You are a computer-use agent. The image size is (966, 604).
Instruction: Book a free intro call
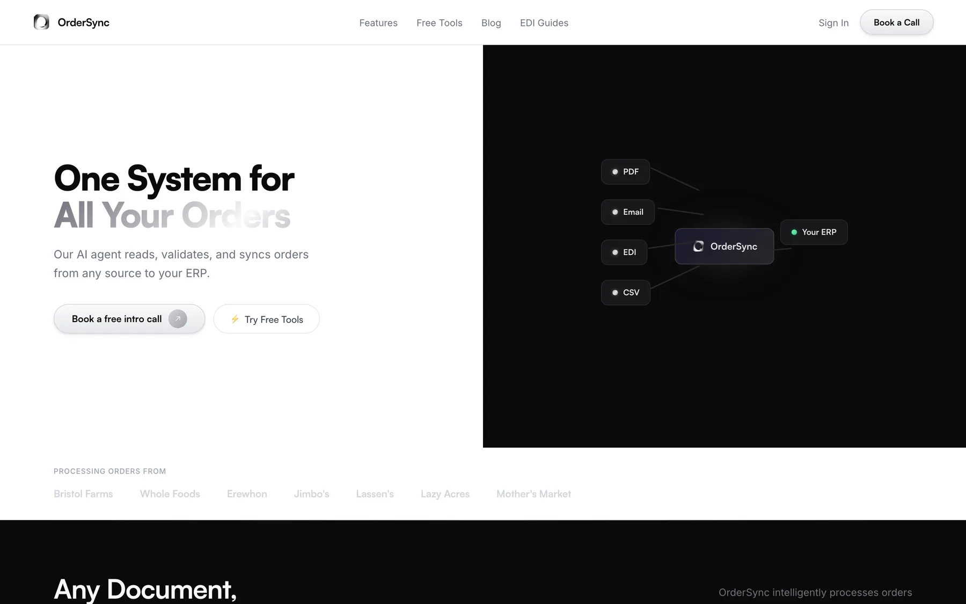129,319
